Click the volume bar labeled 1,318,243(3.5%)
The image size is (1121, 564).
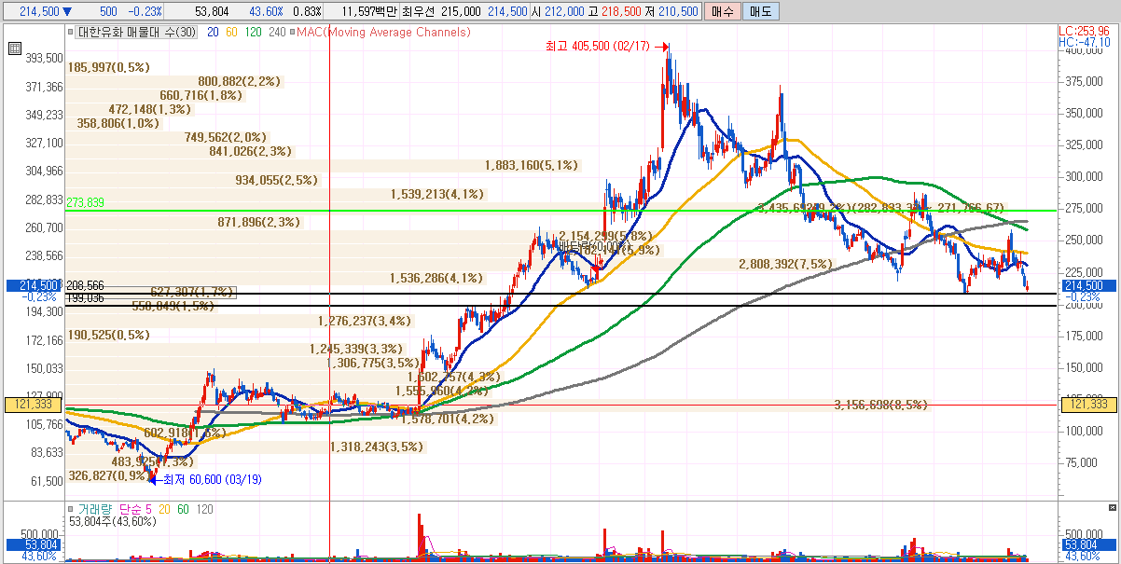(377, 447)
